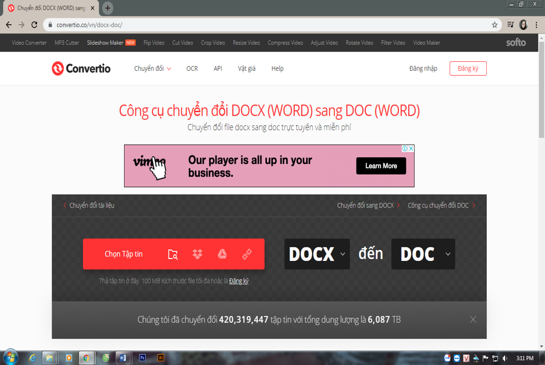This screenshot has height=365, width=545.
Task: Open the Windows Start menu
Action: [x=10, y=357]
